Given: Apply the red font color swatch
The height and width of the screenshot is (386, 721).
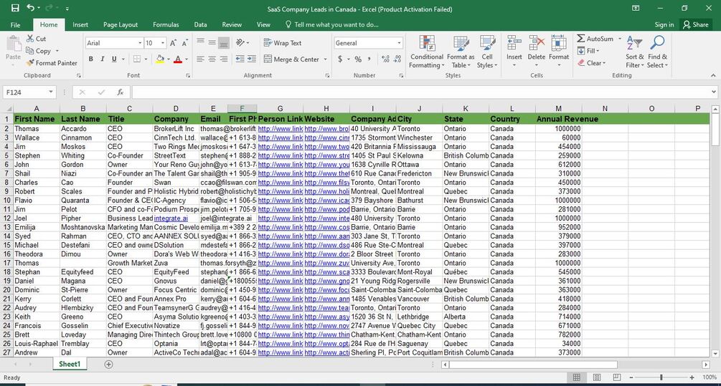Looking at the screenshot, I should (178, 59).
